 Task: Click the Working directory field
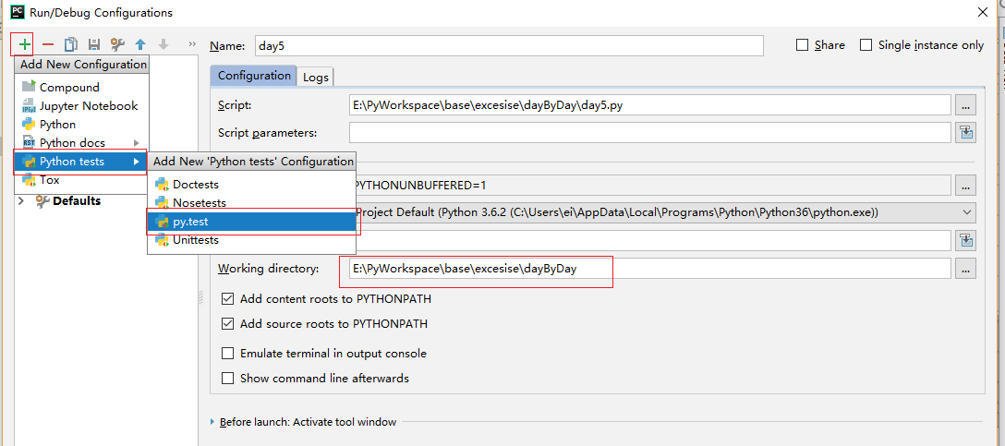click(650, 269)
